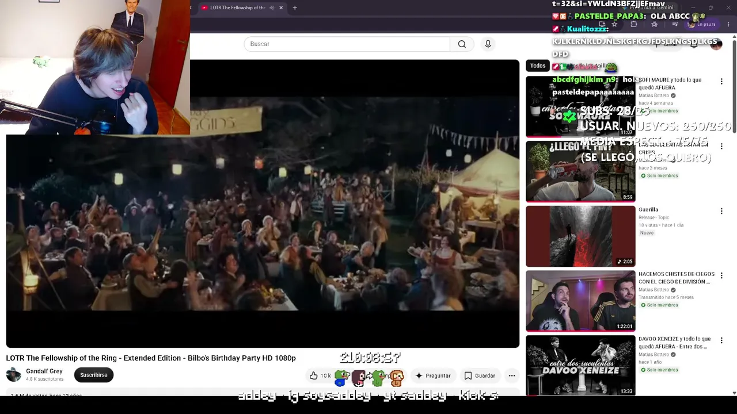This screenshot has height=414, width=737.
Task: Click the page scrollbar's down arrow
Action: 734,393
